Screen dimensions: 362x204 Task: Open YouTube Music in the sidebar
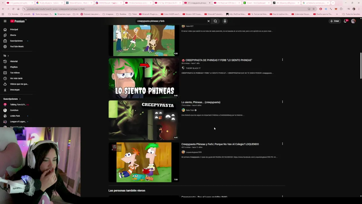[17, 46]
